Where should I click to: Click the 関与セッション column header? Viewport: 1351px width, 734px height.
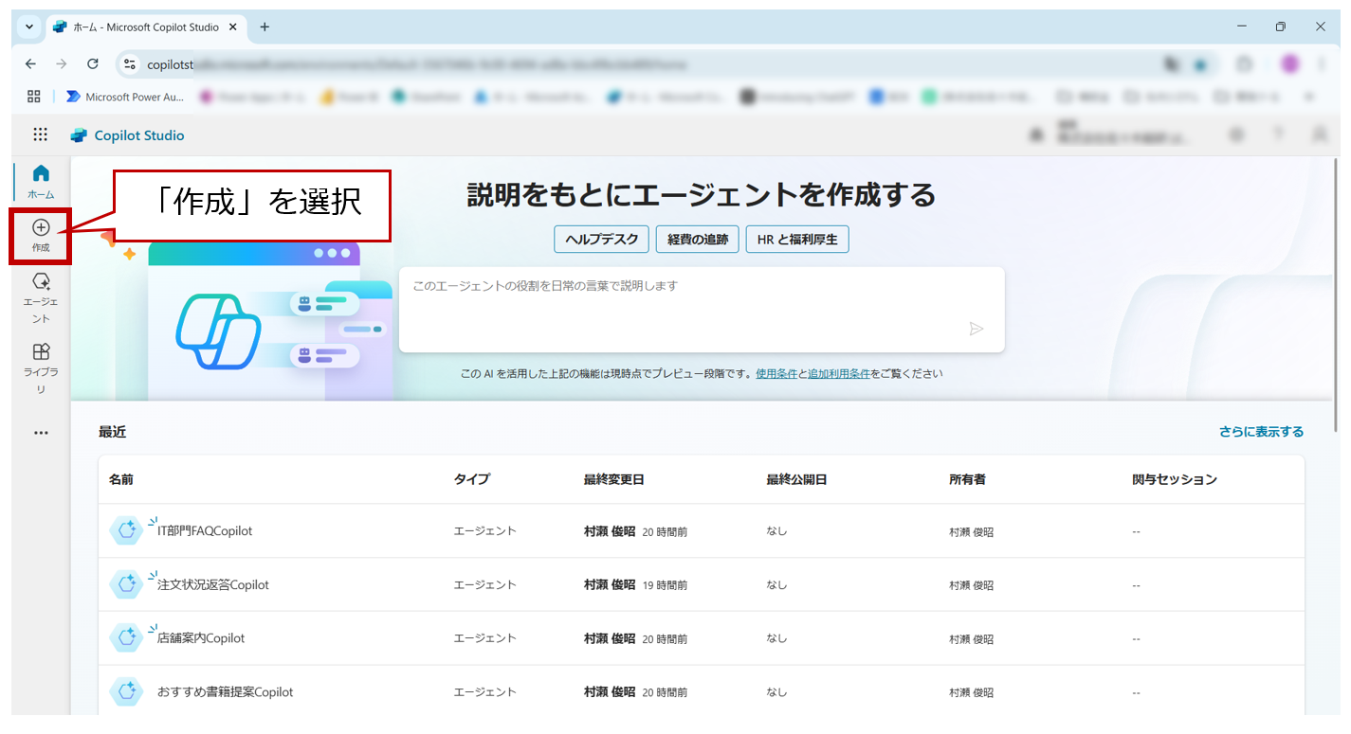click(1175, 479)
